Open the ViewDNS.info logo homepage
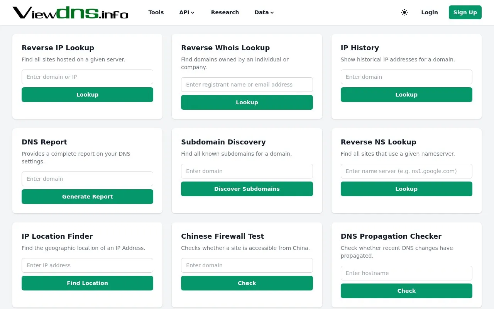Image resolution: width=494 pixels, height=309 pixels. coord(70,12)
